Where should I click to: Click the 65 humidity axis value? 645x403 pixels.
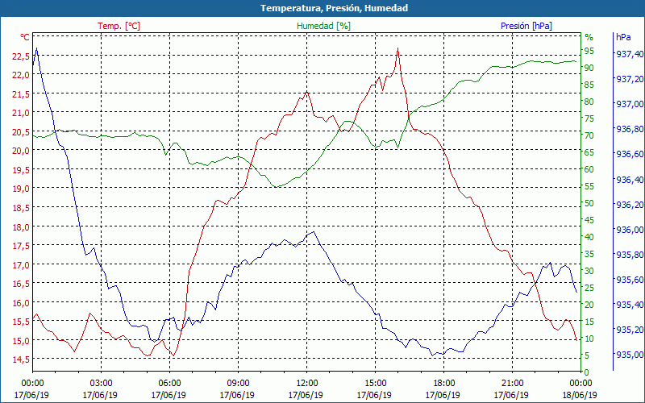point(589,152)
